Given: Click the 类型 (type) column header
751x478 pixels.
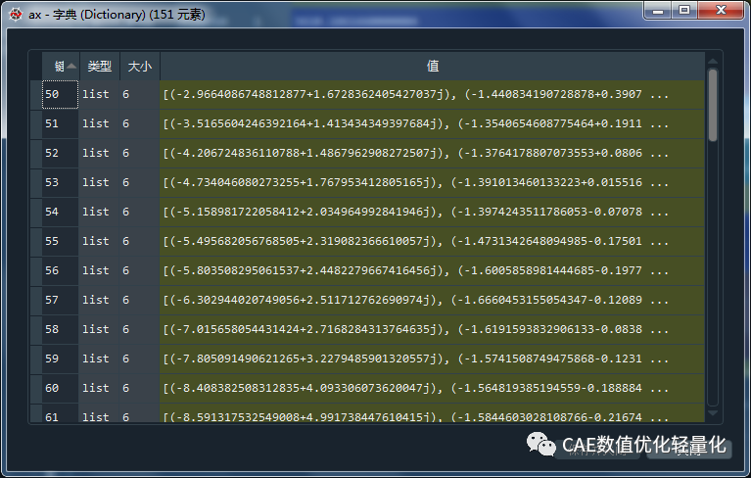Looking at the screenshot, I should click(99, 66).
